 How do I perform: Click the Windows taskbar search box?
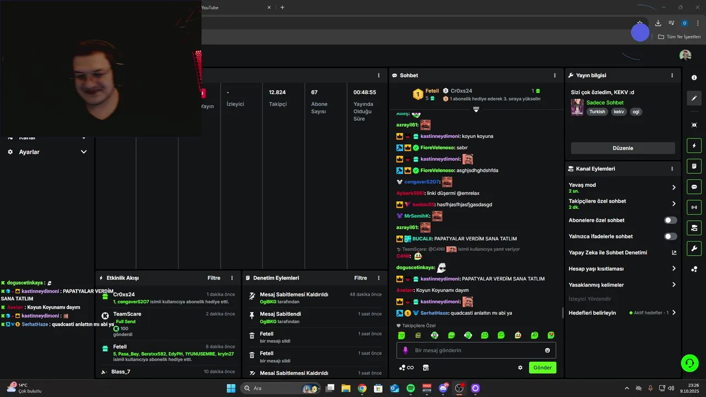coord(281,388)
